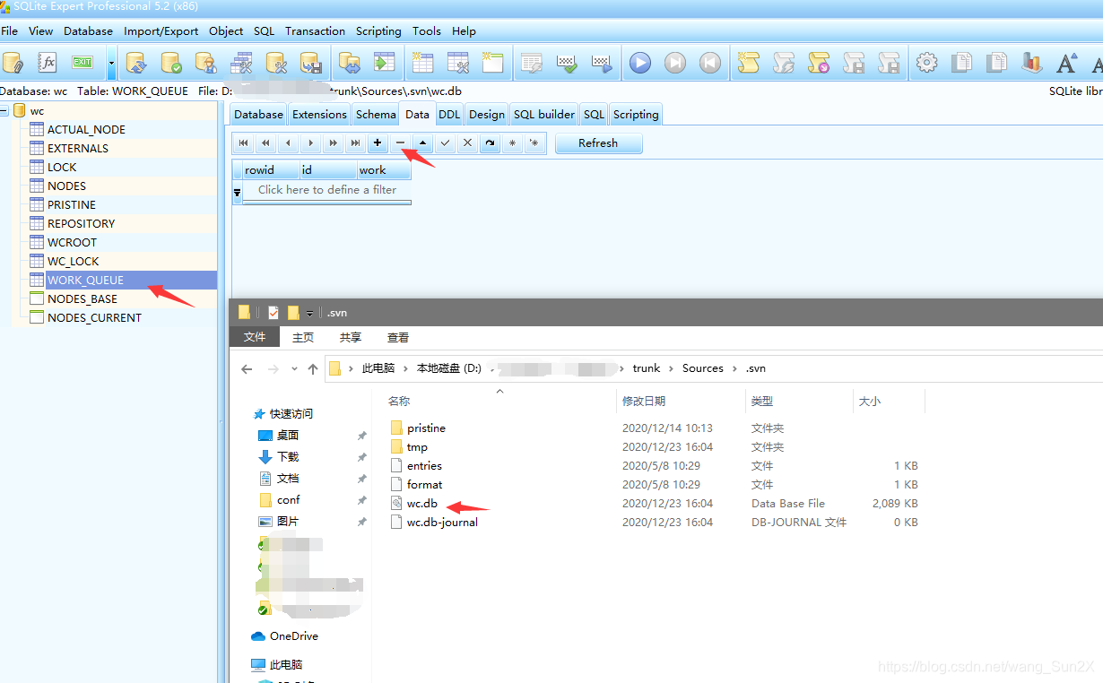The height and width of the screenshot is (683, 1103).
Task: Open the Transaction menu
Action: pos(315,30)
